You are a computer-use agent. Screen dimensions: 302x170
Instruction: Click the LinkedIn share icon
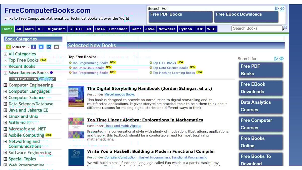[x=49, y=47]
